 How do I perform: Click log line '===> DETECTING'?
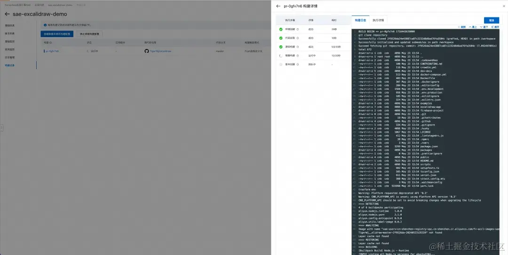point(369,204)
